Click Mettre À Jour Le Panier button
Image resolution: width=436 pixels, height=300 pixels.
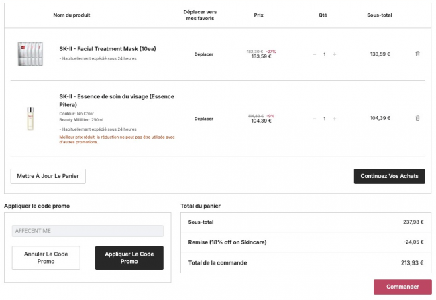point(48,176)
